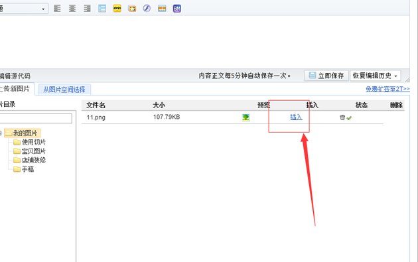Click the trash icon for 11.png
The image size is (418, 262).
pyautogui.click(x=342, y=117)
